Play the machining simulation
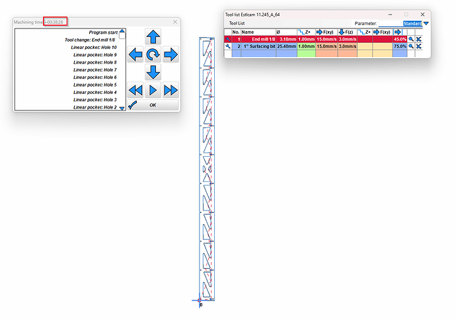Screen dimensions: 456x321 pyautogui.click(x=153, y=90)
